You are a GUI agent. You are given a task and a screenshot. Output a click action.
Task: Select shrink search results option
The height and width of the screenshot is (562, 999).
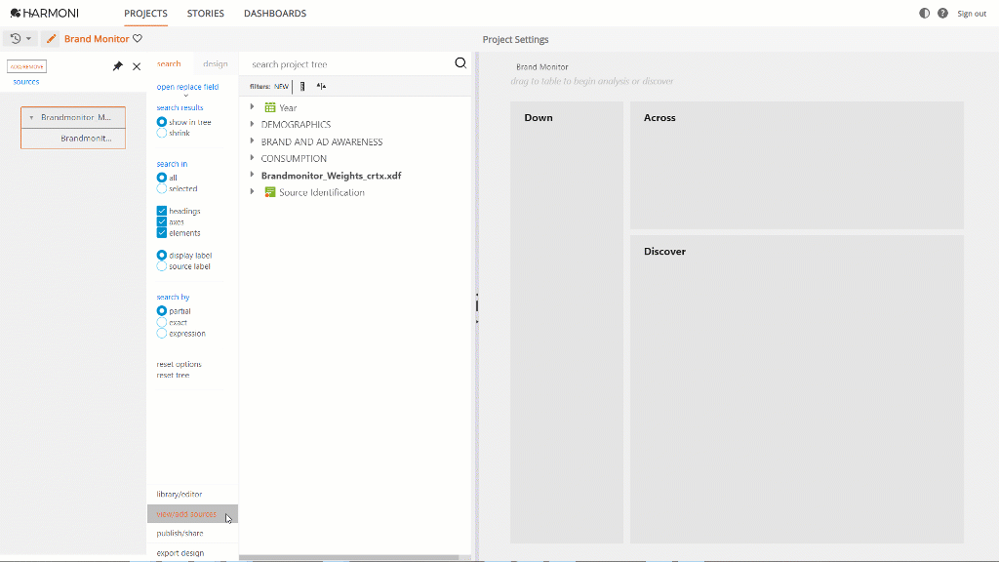point(162,133)
